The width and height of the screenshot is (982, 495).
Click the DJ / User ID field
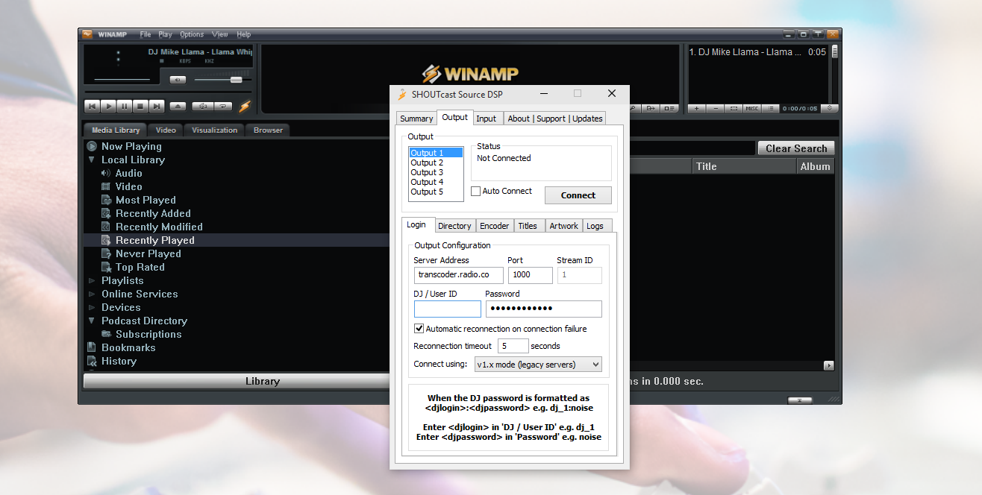448,309
